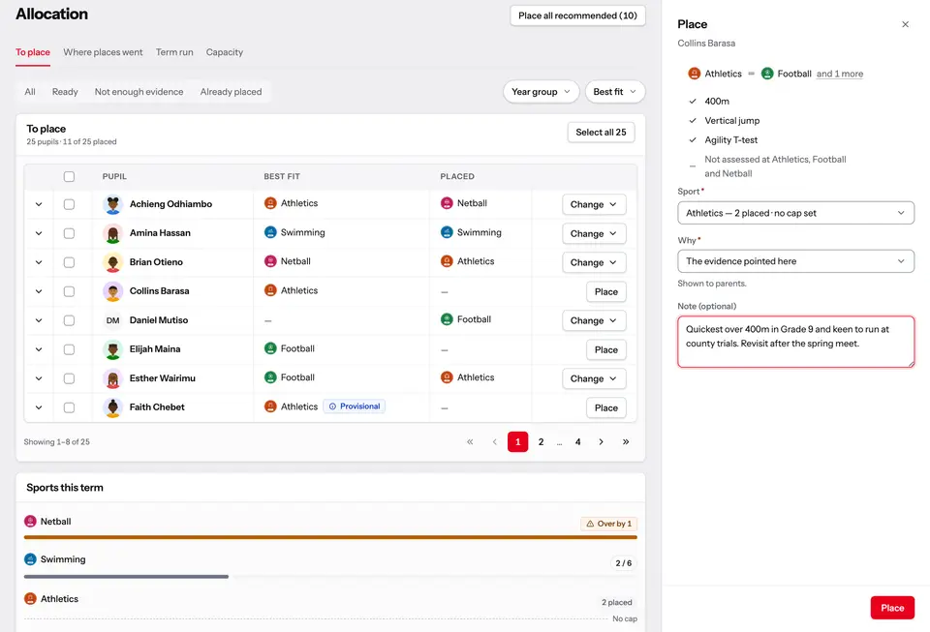Viewport: 930px width, 632px height.
Task: Click the Provisional info badge for Faith Chebet
Action: click(x=355, y=406)
